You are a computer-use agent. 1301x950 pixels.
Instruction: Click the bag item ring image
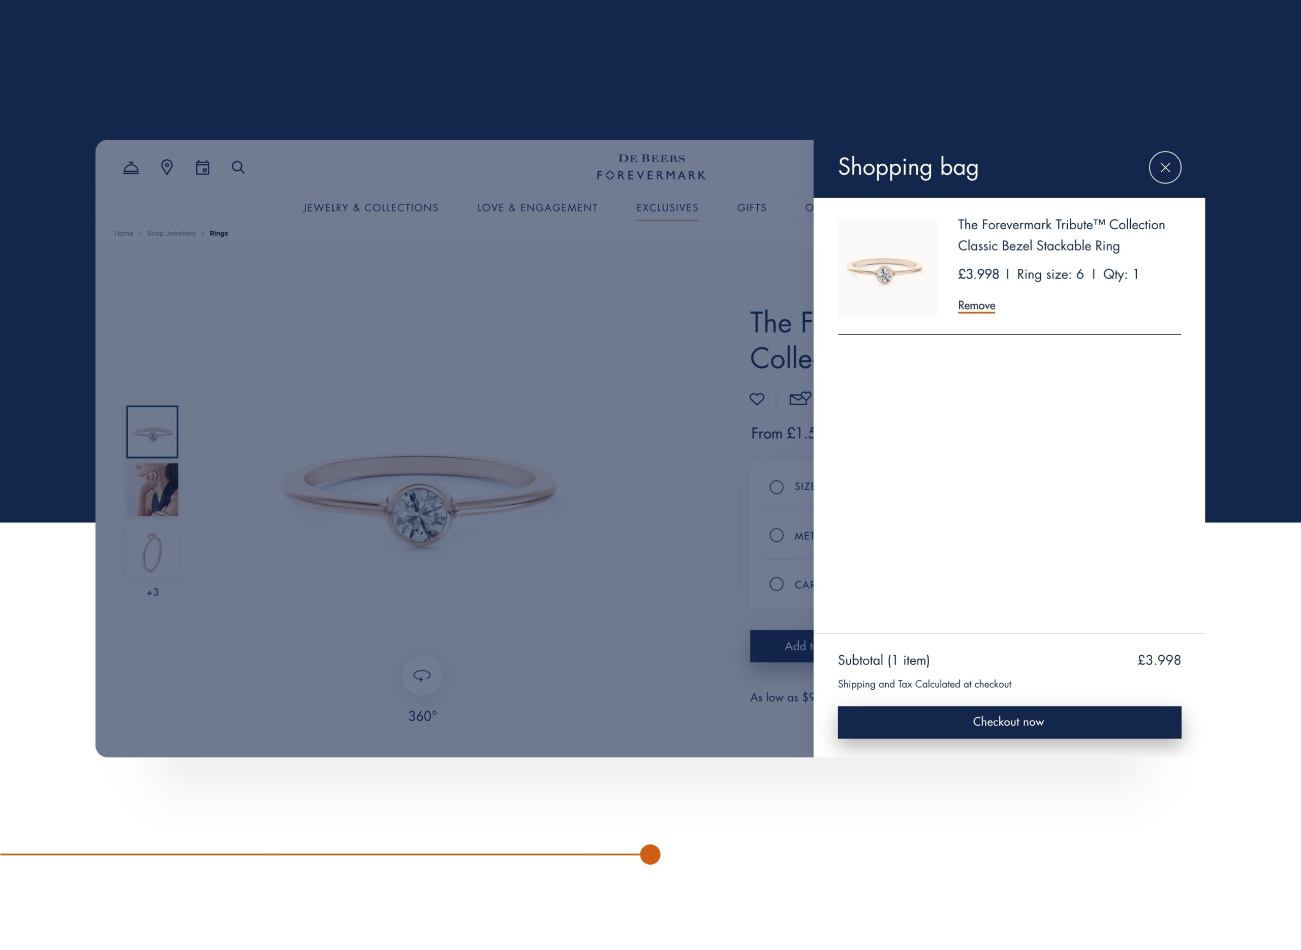coord(887,268)
